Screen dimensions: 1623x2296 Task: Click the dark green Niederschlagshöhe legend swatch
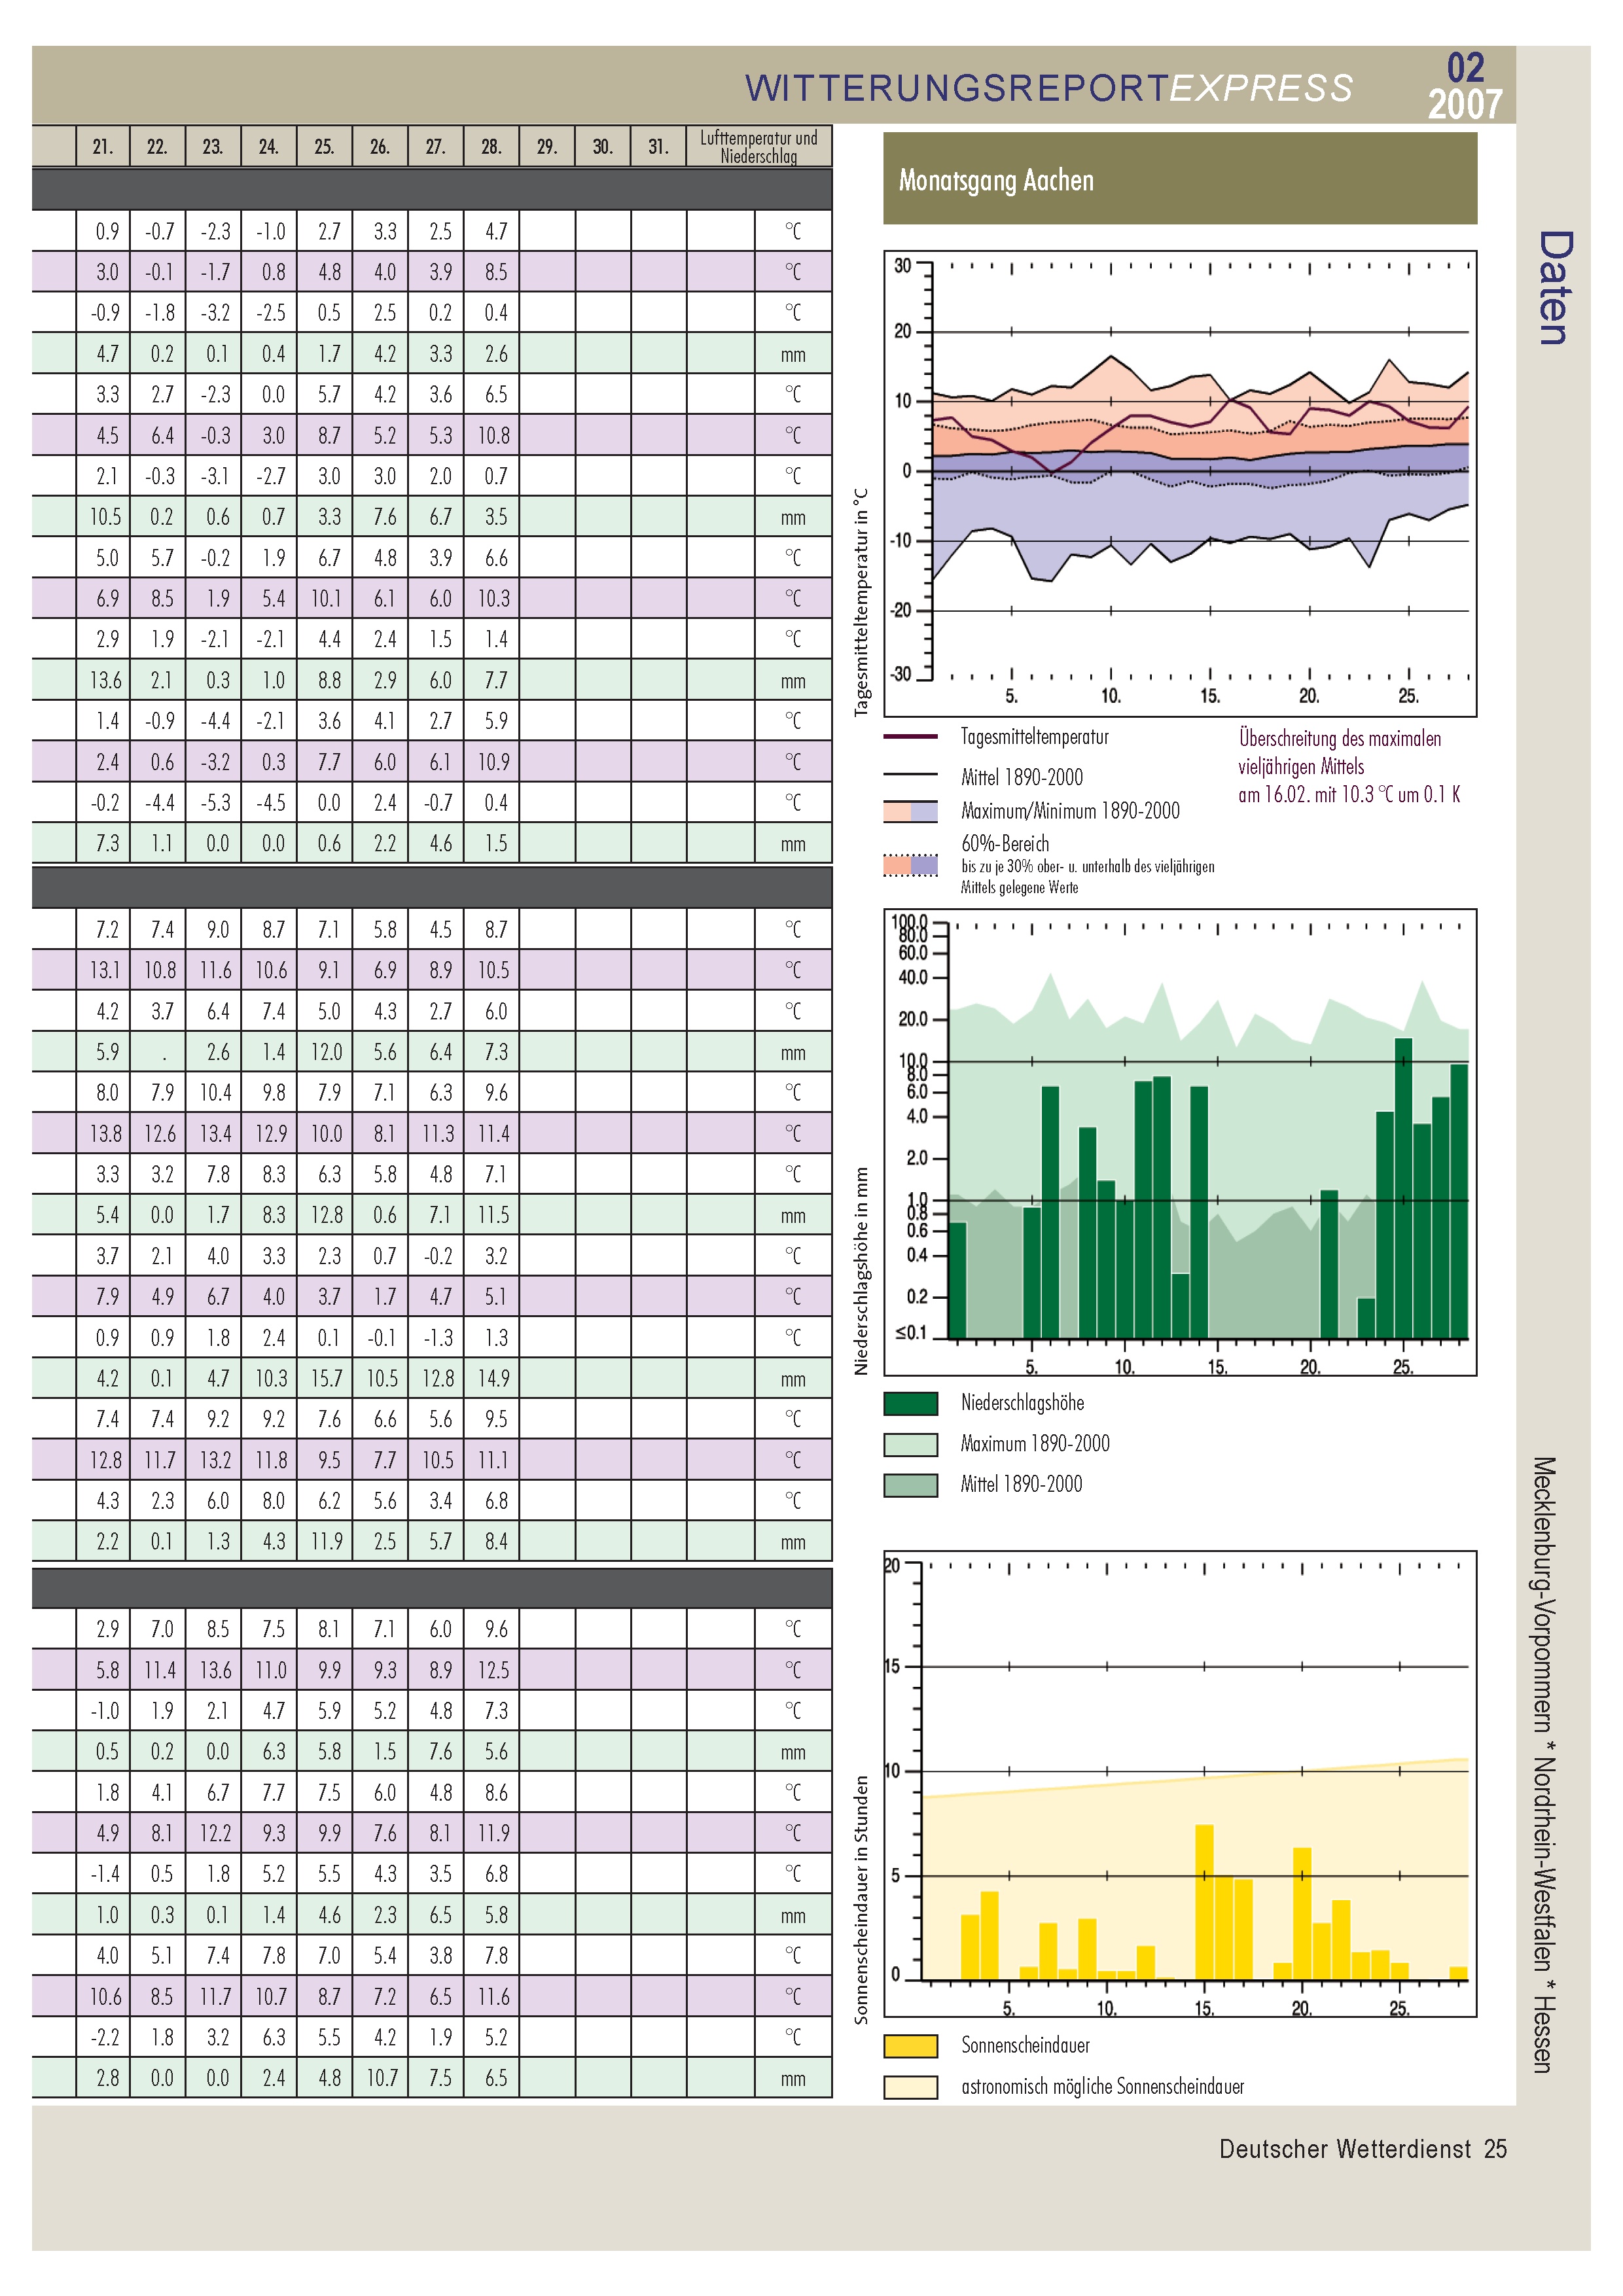pos(910,1403)
